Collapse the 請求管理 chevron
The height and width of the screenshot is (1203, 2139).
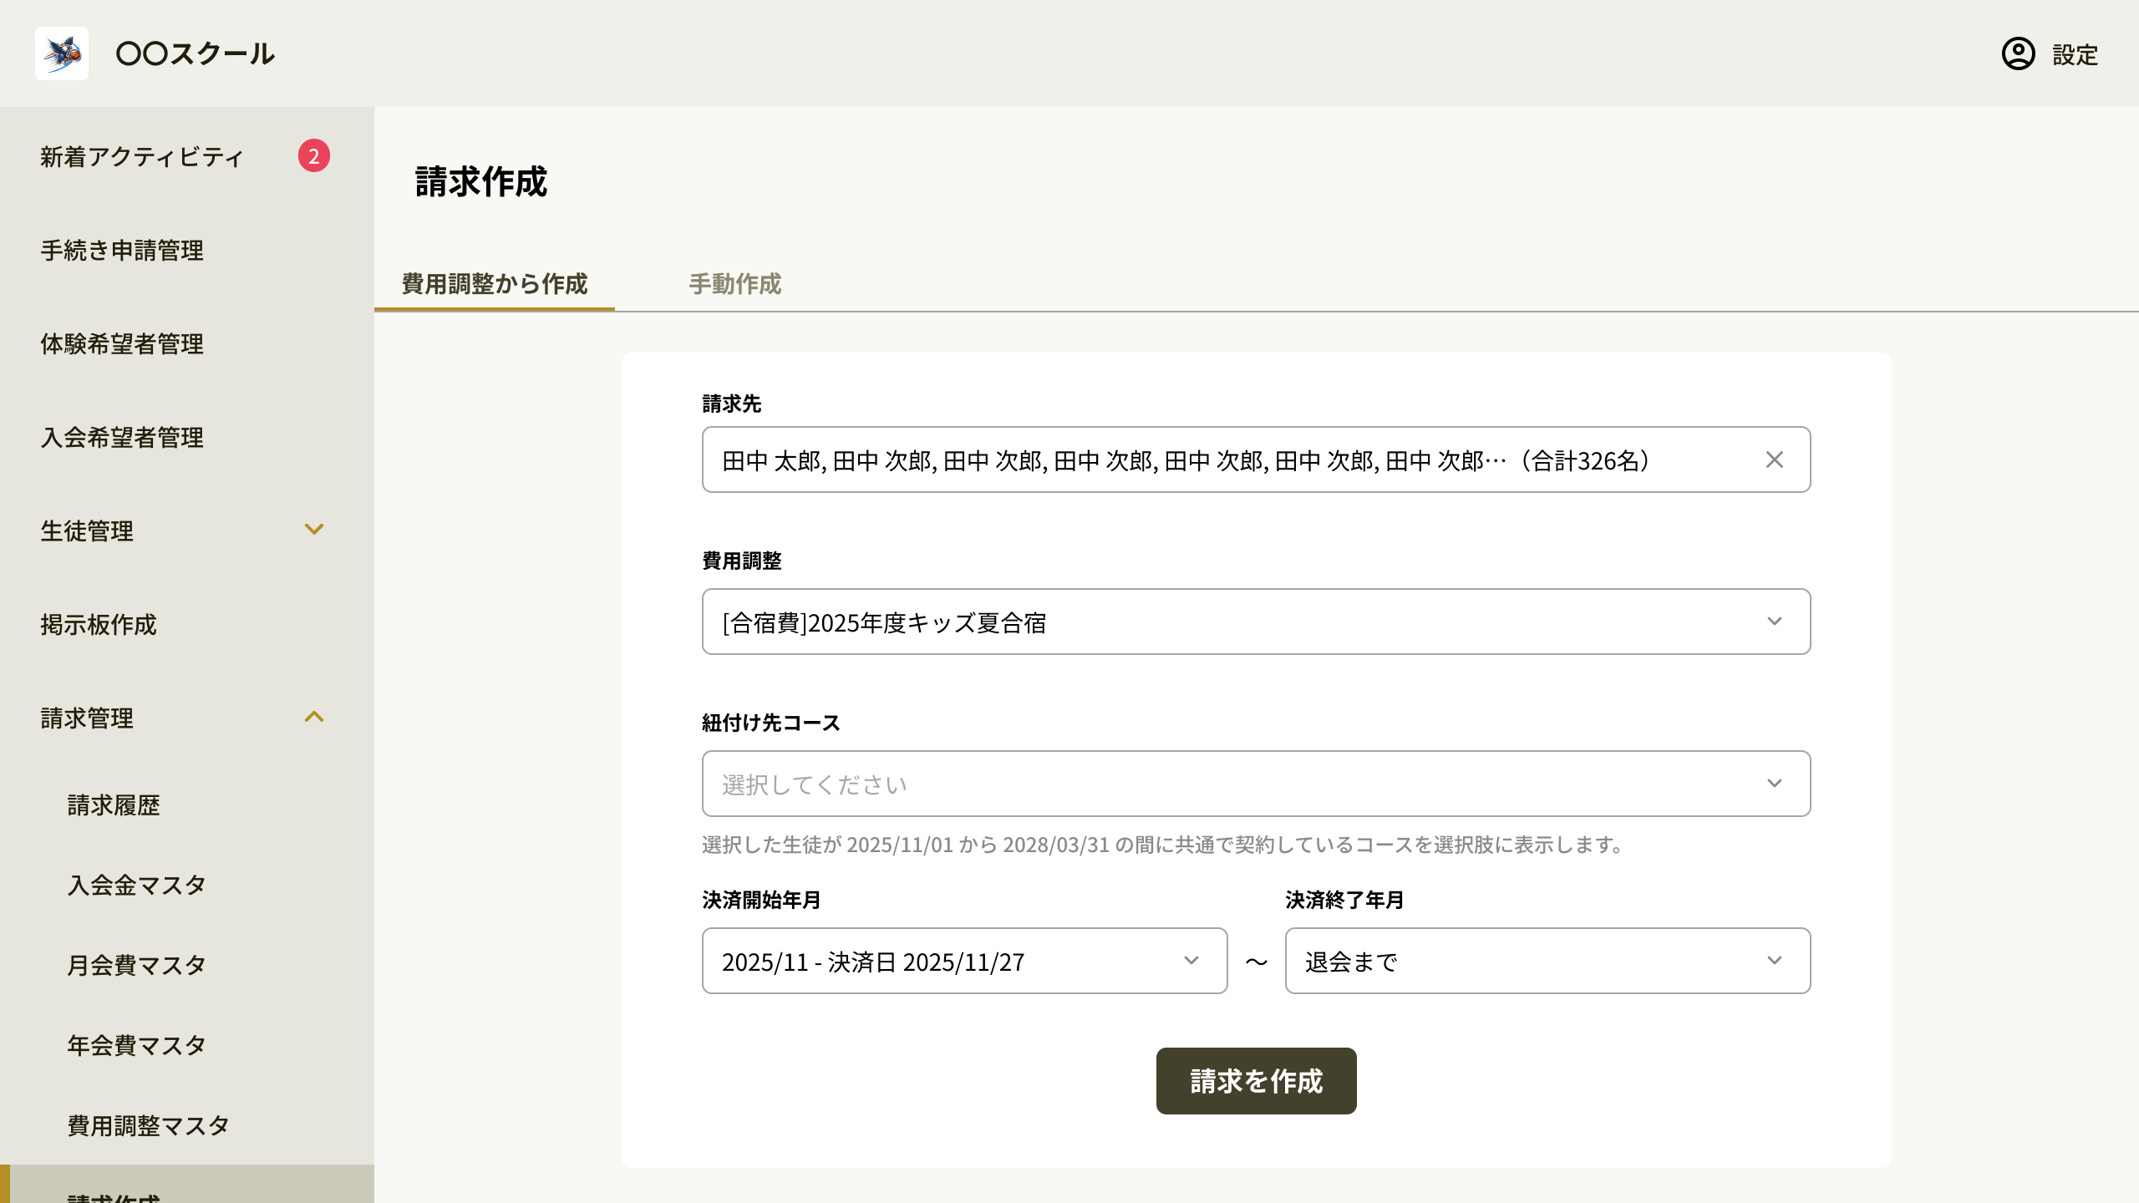[x=314, y=717]
